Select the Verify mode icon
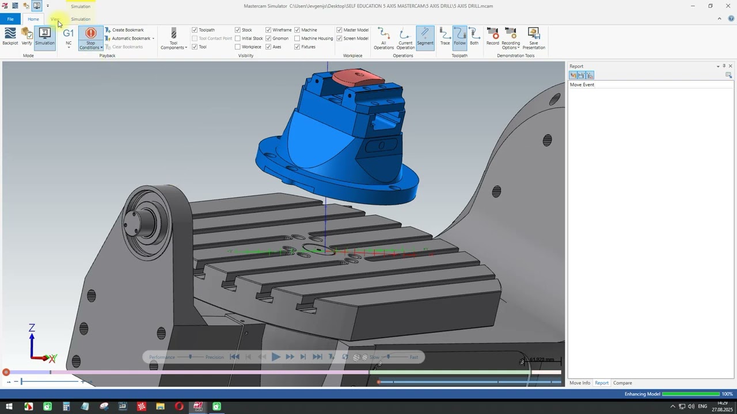737x414 pixels. (x=26, y=37)
